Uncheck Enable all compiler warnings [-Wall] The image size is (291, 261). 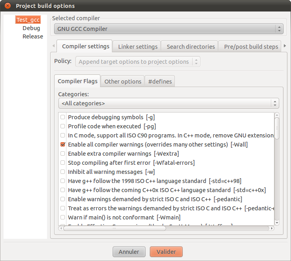click(x=62, y=145)
